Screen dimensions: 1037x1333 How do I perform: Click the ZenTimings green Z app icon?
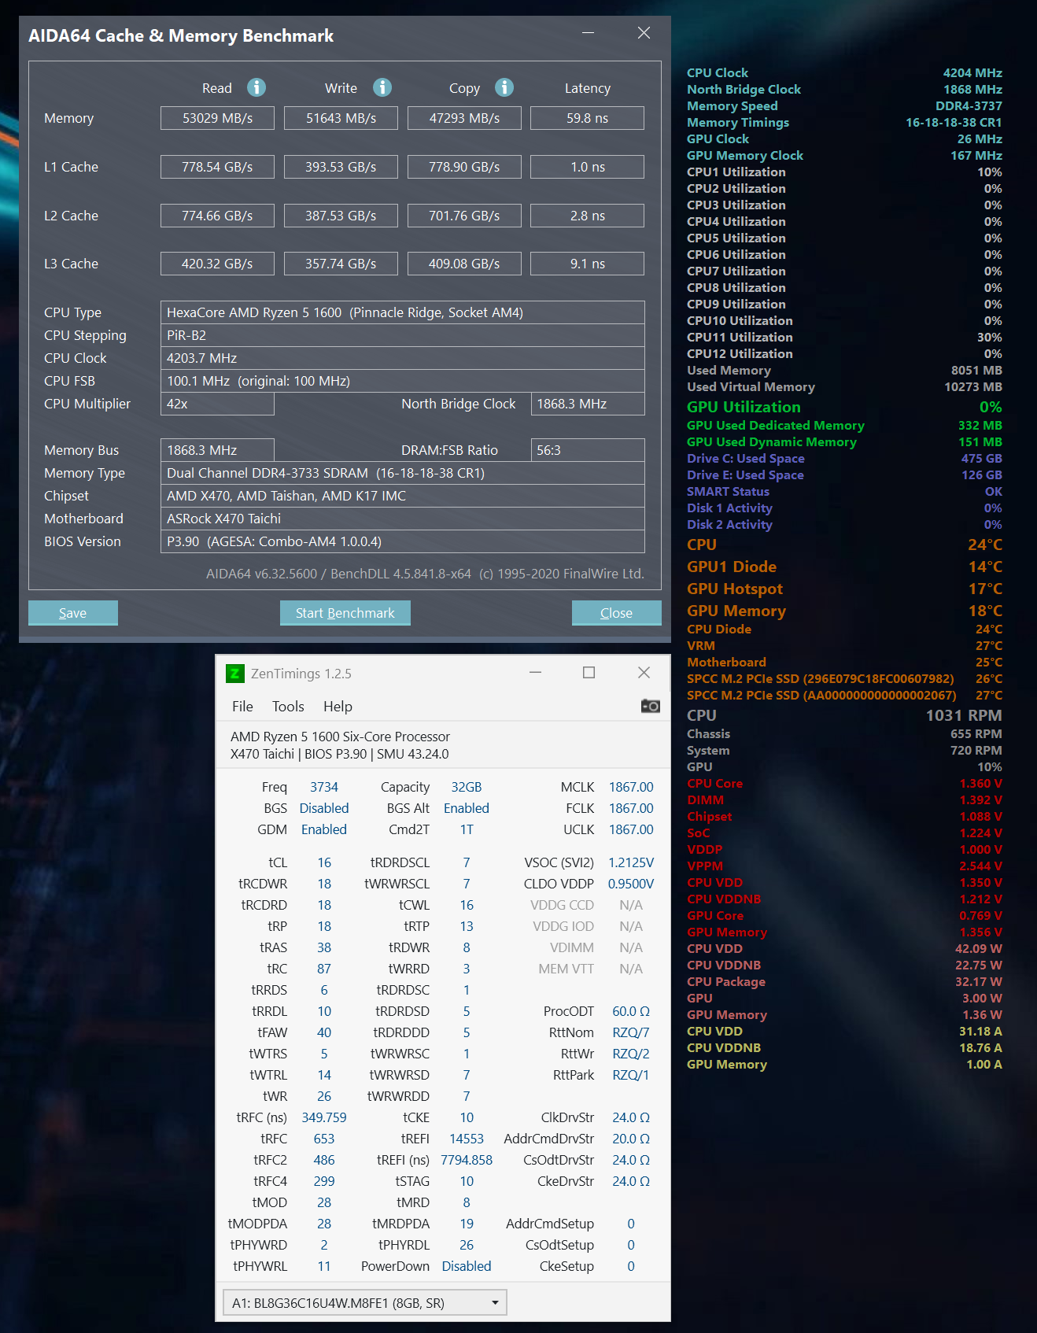[234, 674]
